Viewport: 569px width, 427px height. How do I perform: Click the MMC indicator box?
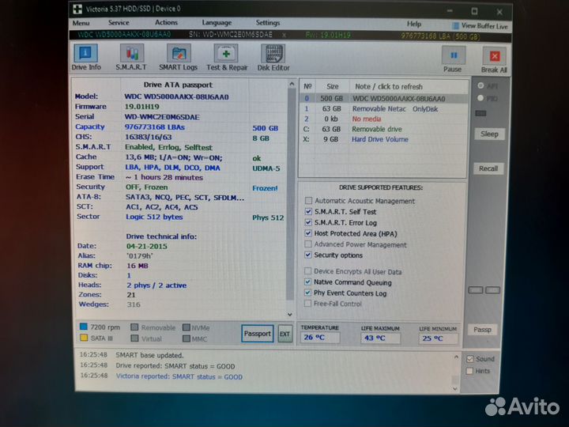pyautogui.click(x=187, y=338)
